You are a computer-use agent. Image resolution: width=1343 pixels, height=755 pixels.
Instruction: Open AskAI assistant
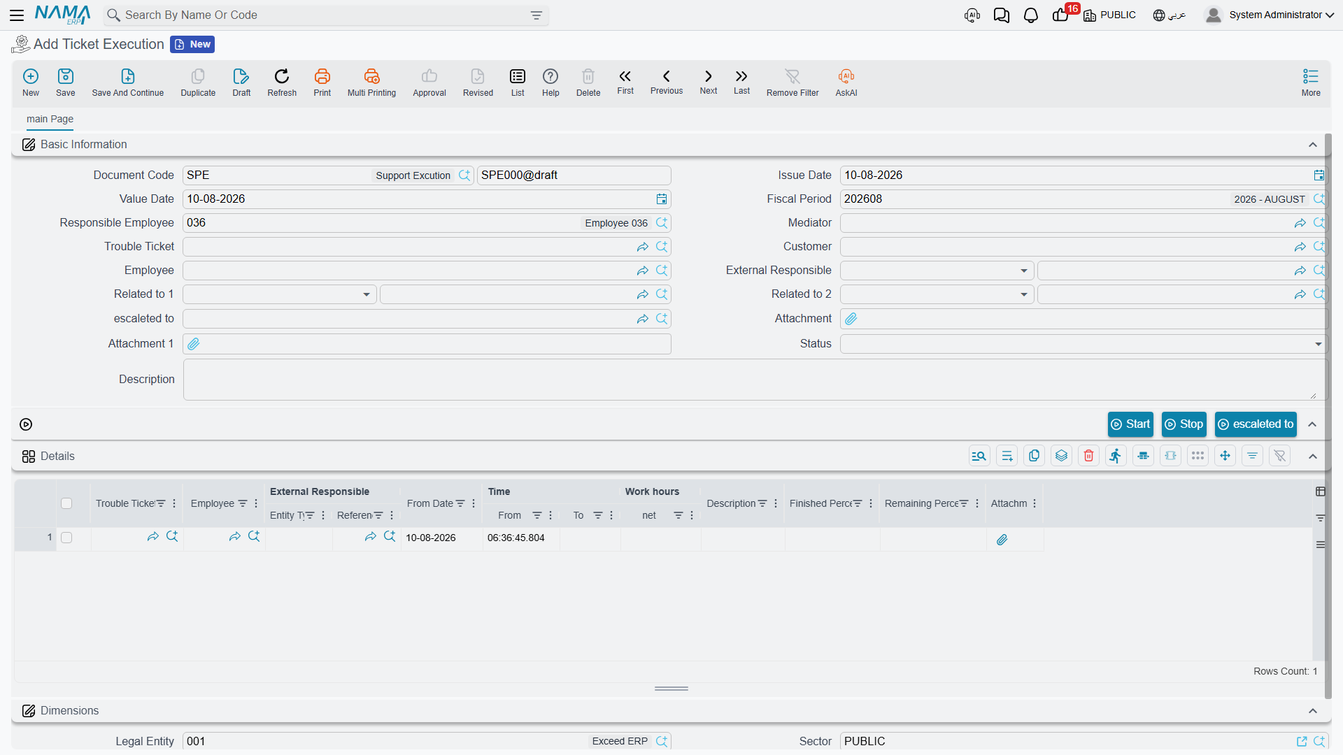click(x=846, y=82)
